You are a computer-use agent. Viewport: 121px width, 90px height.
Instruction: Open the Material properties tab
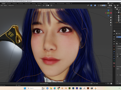coord(114,63)
